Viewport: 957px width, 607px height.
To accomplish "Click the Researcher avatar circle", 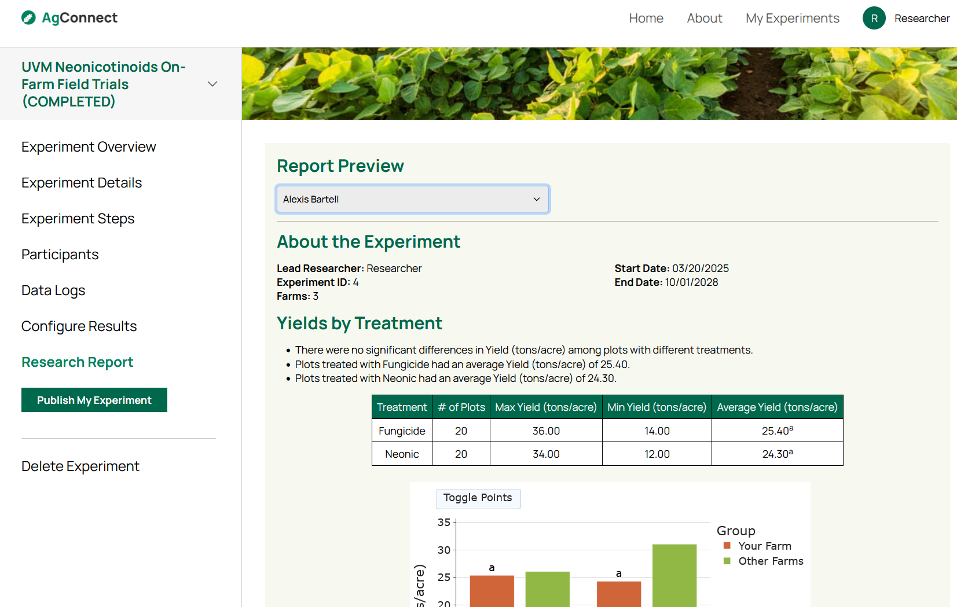I will (874, 19).
